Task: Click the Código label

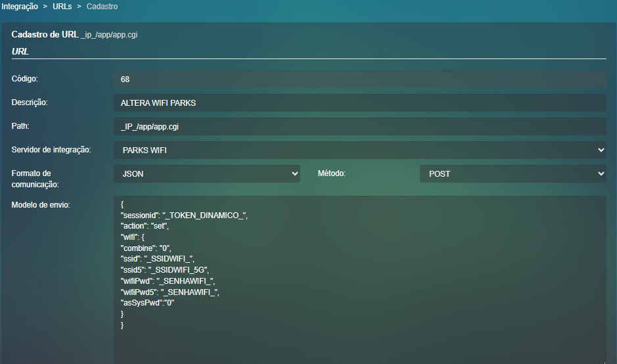Action: 25,79
